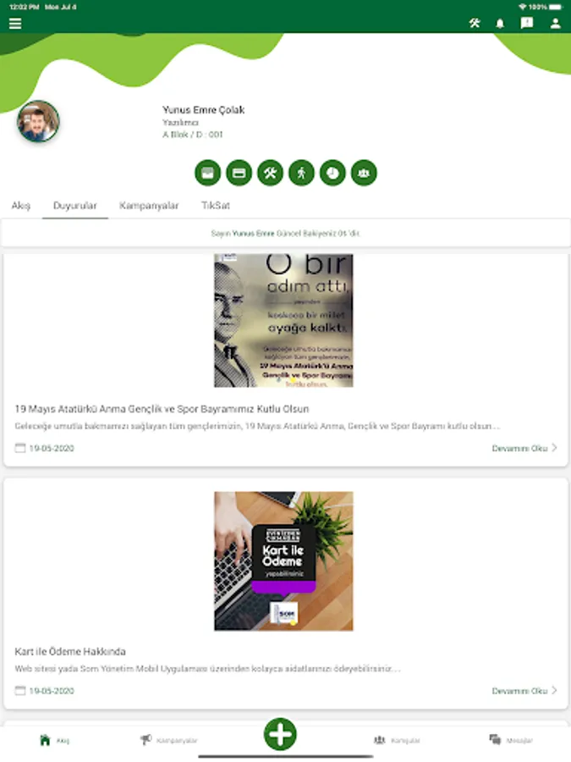Tap the round credit card shortcut
Screen dimensions: 571x762
239,173
